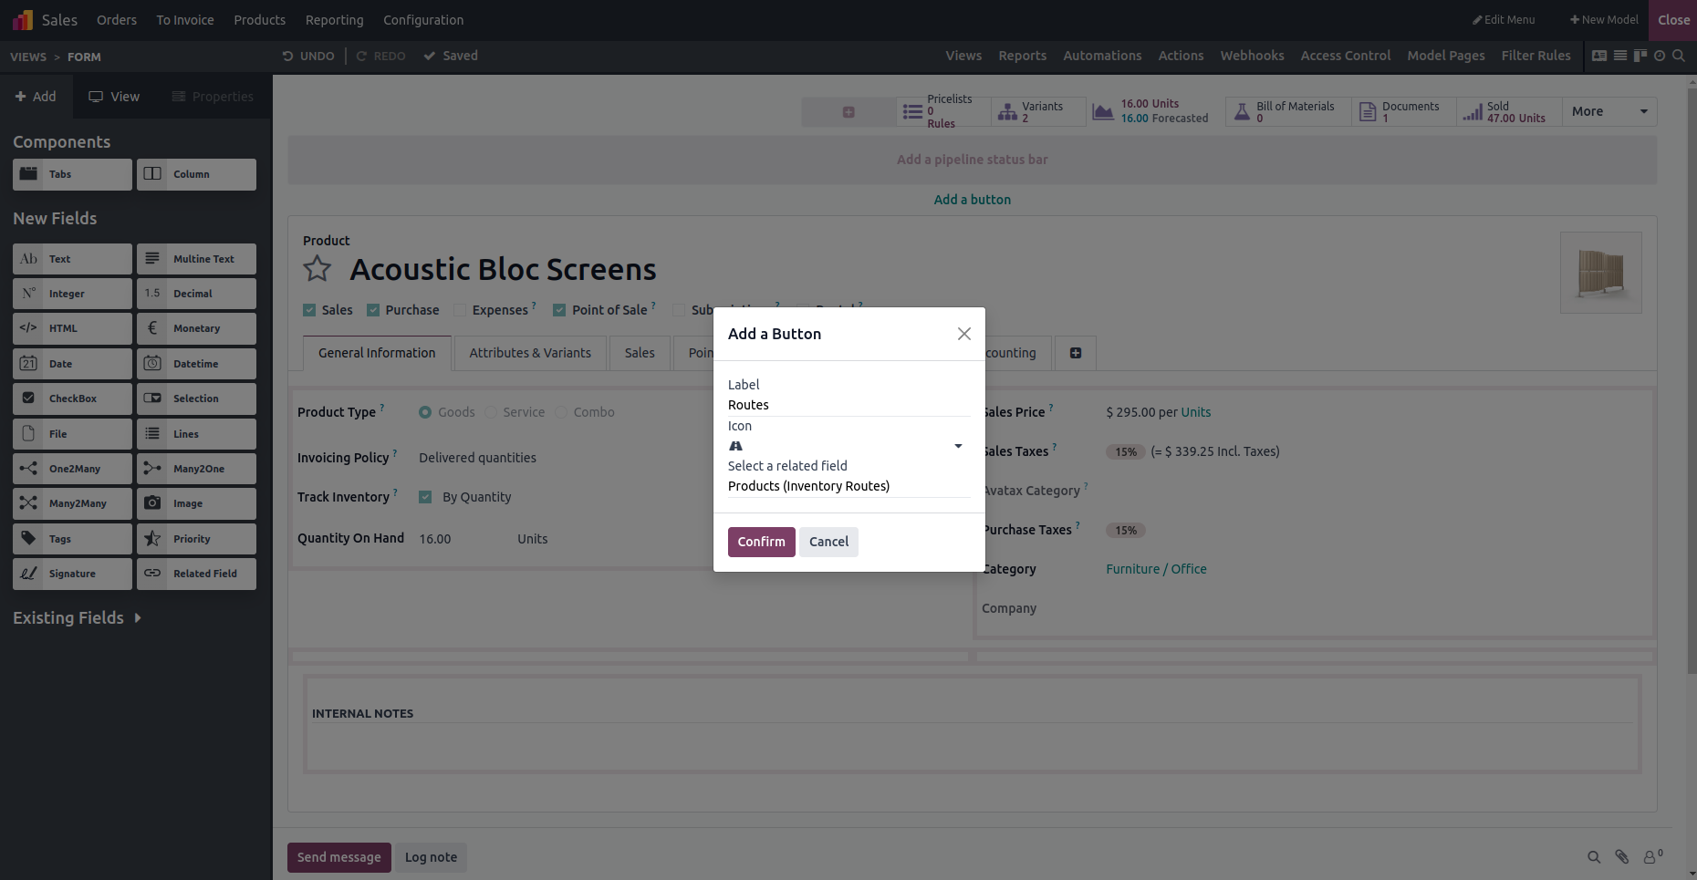
Task: Toggle the Purchase checkbox
Action: [x=373, y=310]
